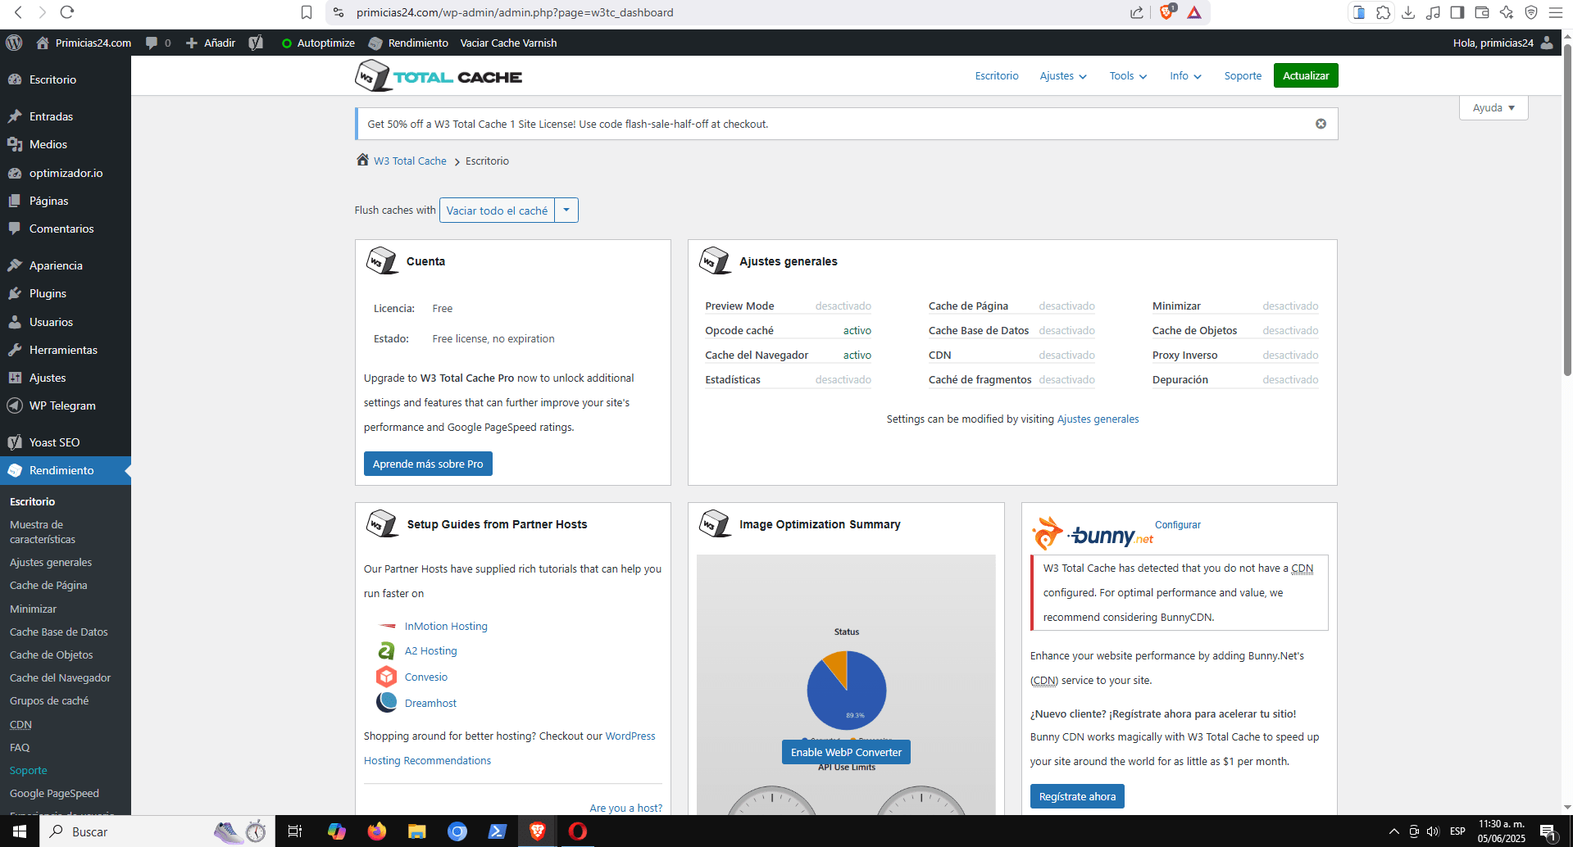This screenshot has height=847, width=1573.
Task: Open WP Telegram icon in sidebar
Action: pyautogui.click(x=15, y=405)
